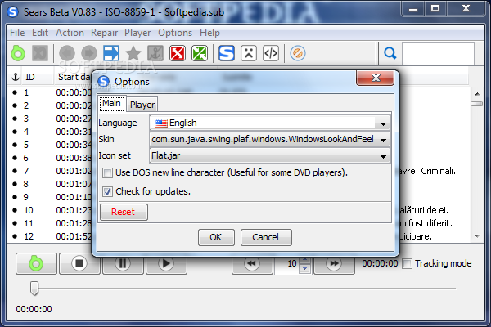Enable Use DOS new line character checkbox
This screenshot has height=327, width=491.
107,172
